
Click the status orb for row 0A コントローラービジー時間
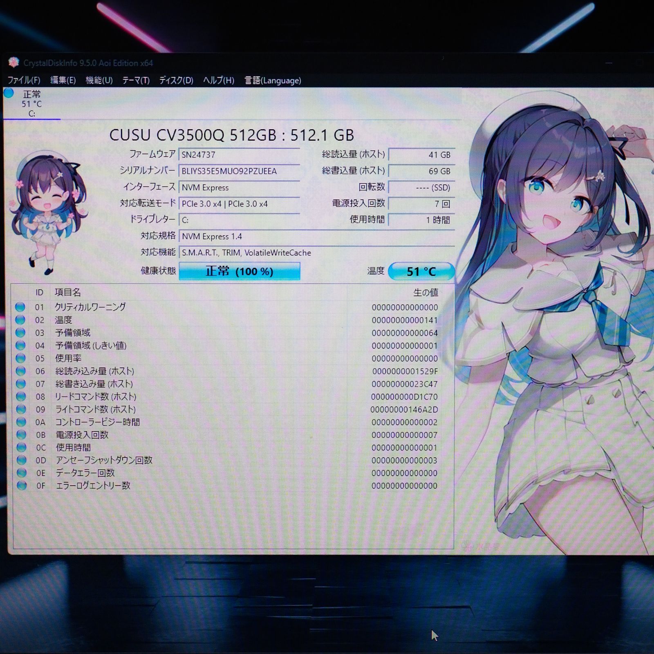point(21,422)
